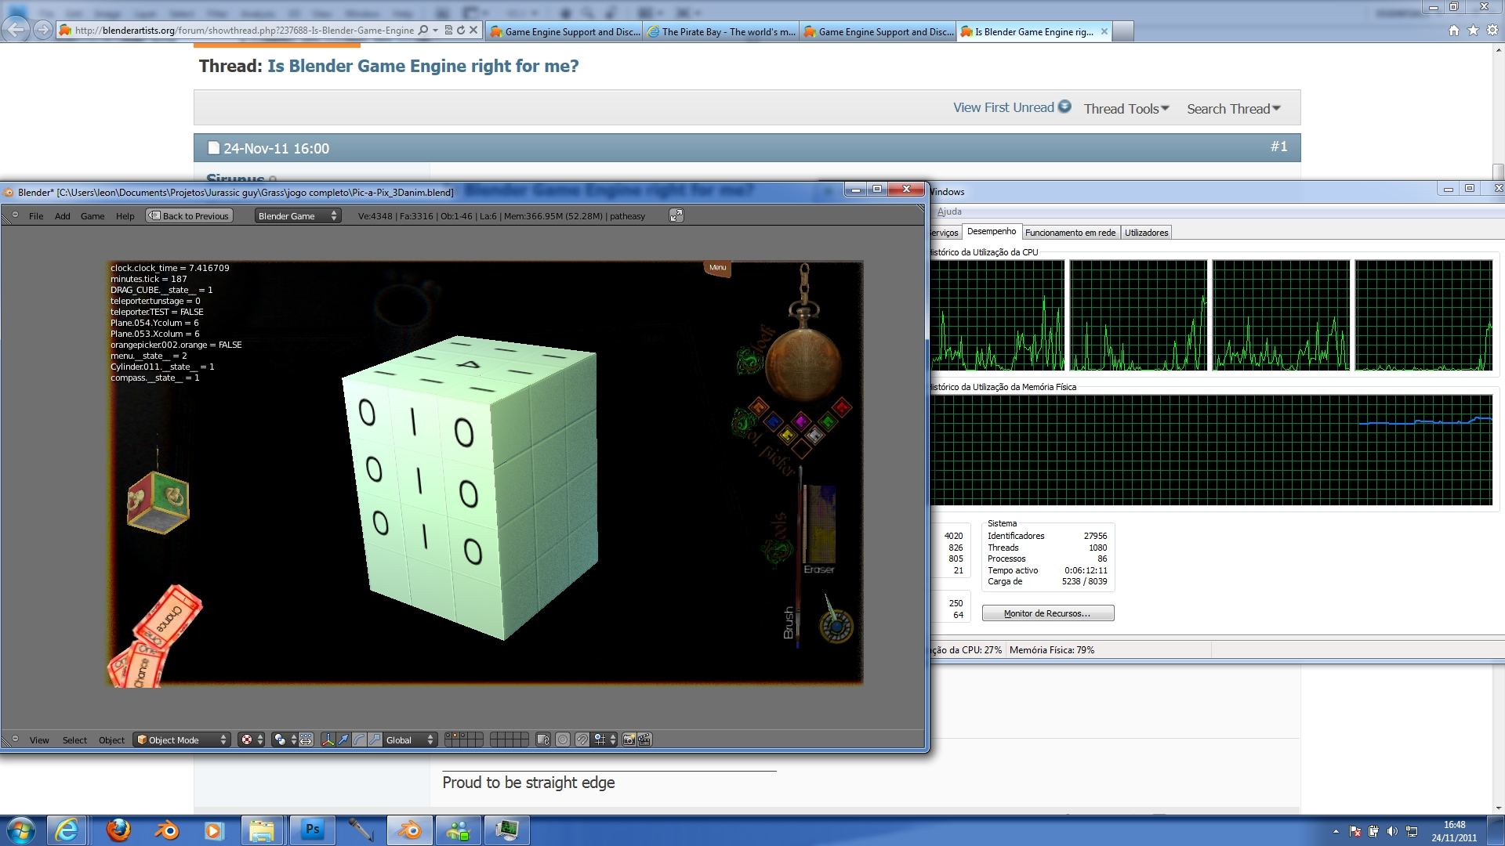Open the snap element type selector

tap(604, 739)
